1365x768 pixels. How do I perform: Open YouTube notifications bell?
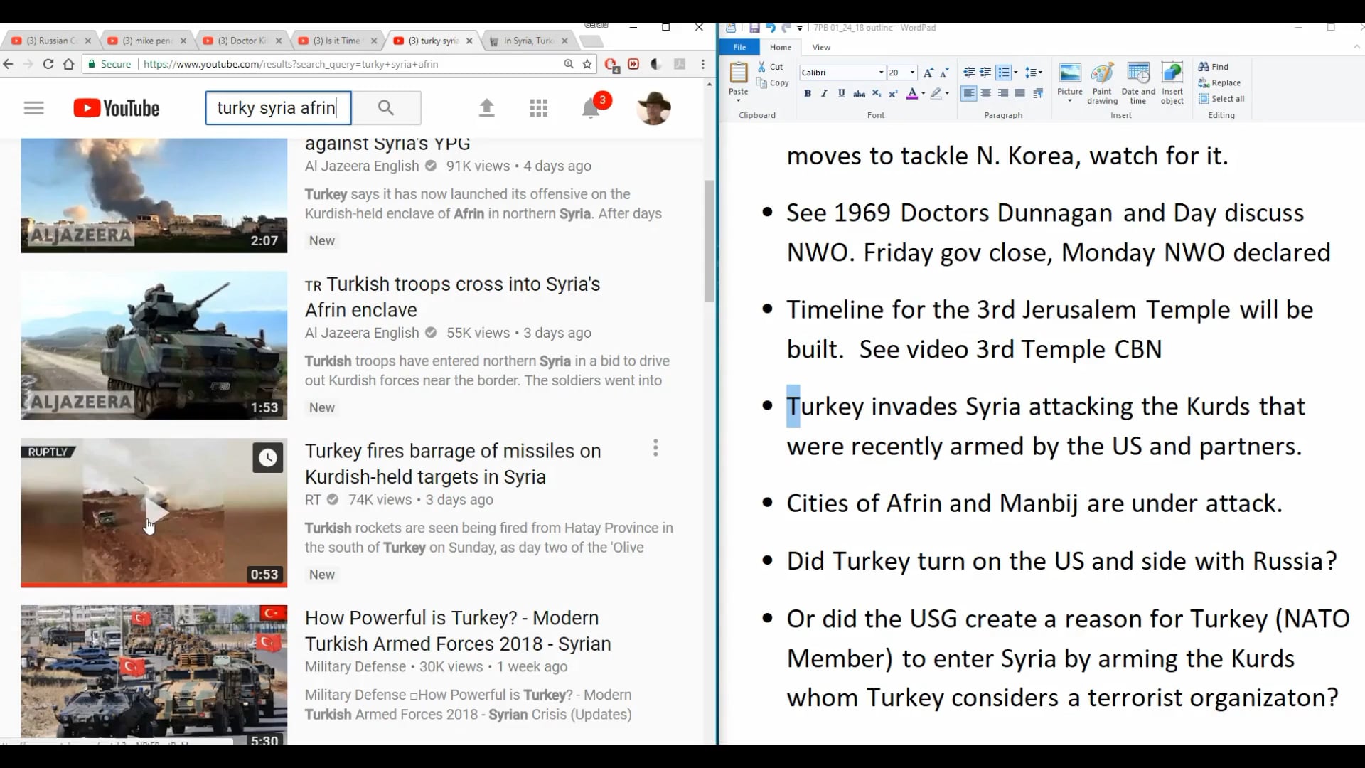(x=591, y=109)
